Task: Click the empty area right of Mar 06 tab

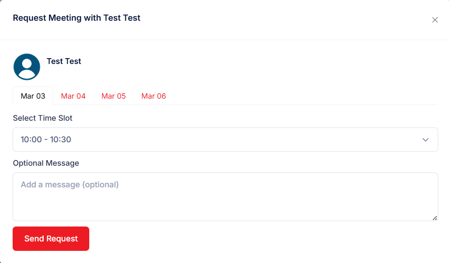Action: pos(302,96)
